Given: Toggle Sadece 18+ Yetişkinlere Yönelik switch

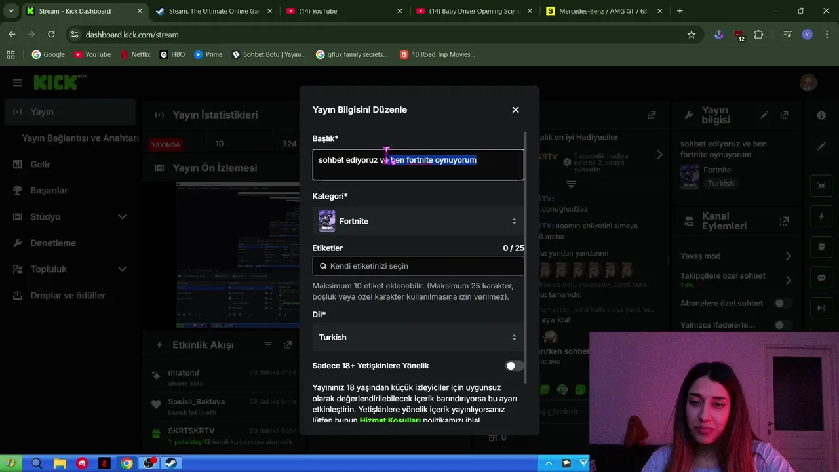Looking at the screenshot, I should point(514,366).
